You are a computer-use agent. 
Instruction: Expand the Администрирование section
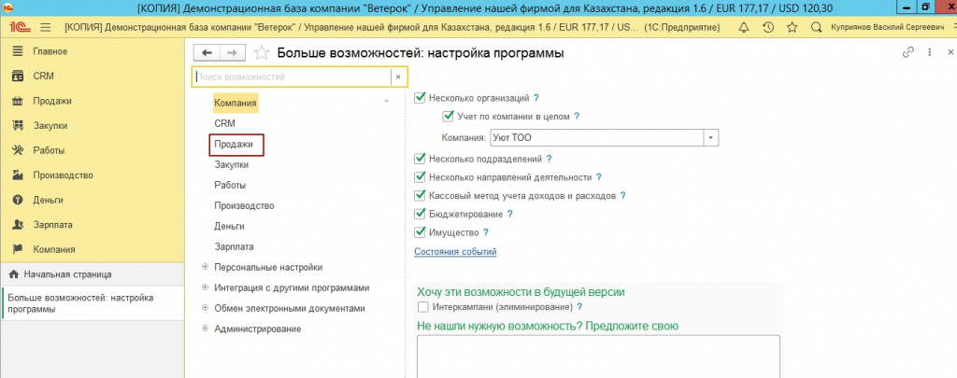tap(205, 329)
